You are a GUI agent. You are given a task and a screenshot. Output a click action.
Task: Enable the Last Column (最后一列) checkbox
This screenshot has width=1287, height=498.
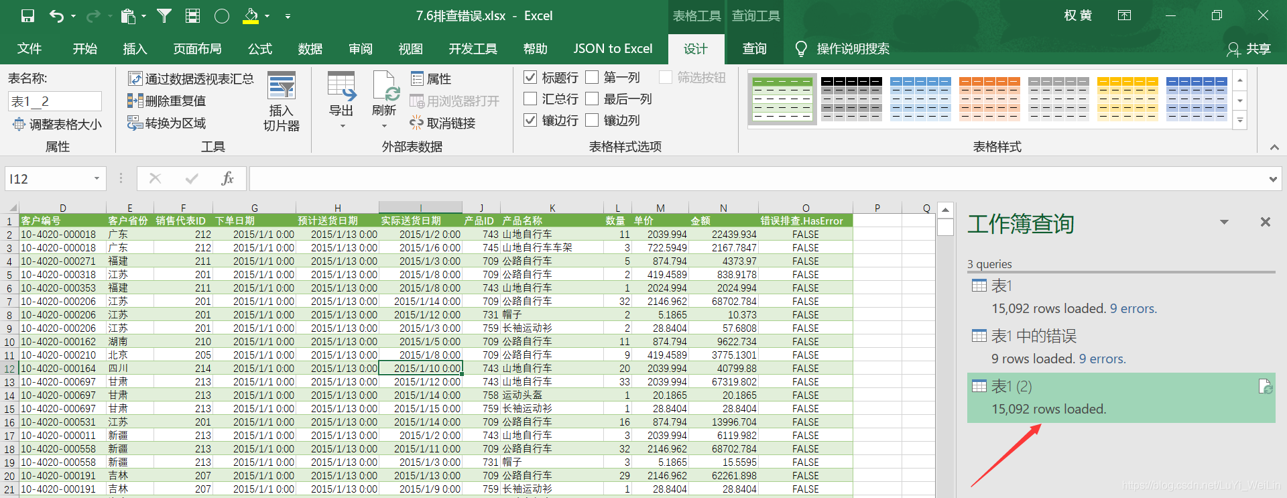(592, 99)
